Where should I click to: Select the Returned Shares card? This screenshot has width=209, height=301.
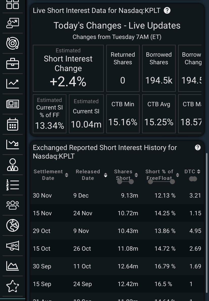coord(123,68)
